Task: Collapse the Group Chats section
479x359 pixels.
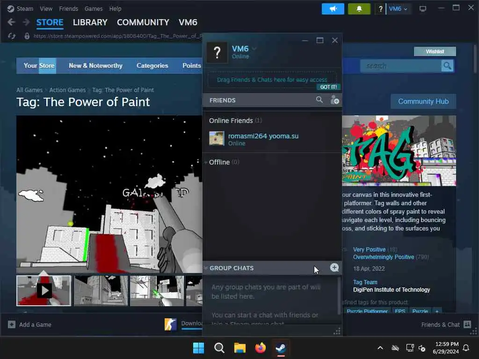Action: click(206, 268)
